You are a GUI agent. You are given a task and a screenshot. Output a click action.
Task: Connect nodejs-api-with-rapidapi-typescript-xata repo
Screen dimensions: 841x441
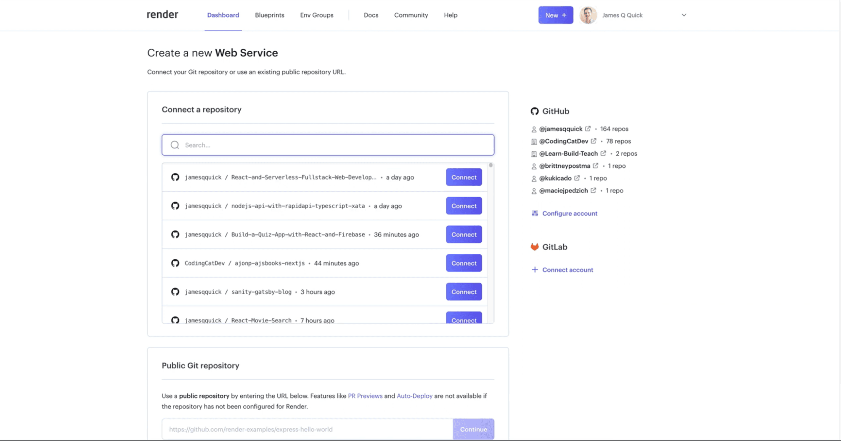pos(464,206)
